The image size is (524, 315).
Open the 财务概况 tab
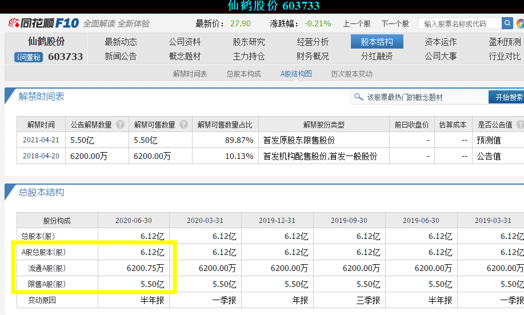(313, 56)
